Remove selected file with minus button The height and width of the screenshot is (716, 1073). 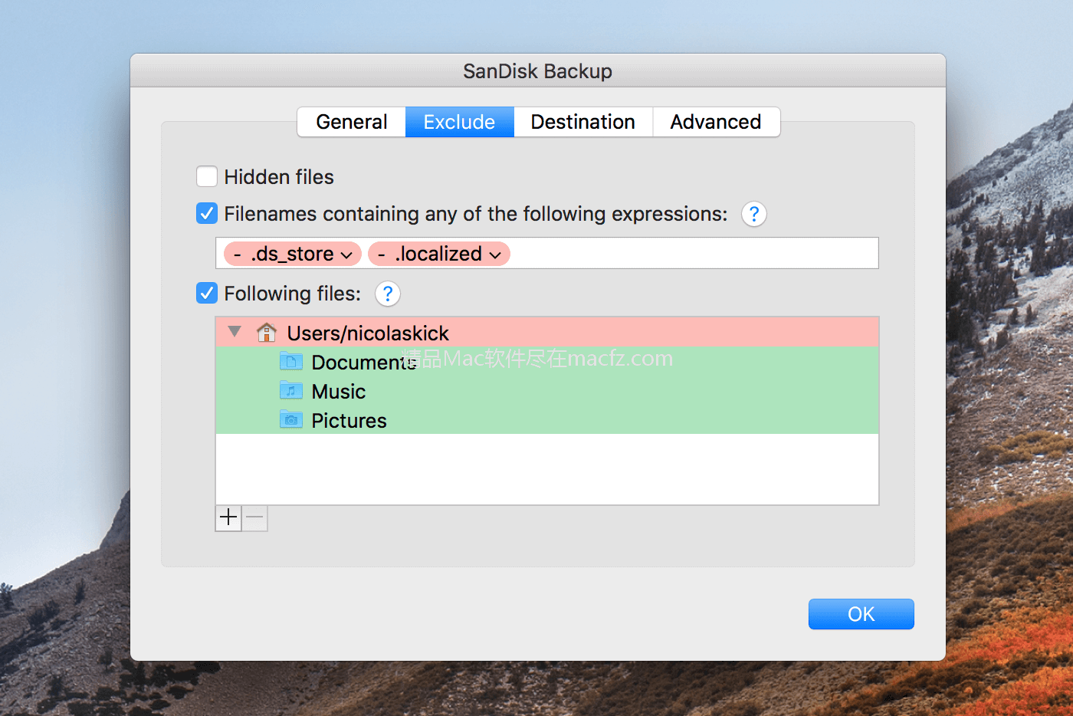pos(254,518)
